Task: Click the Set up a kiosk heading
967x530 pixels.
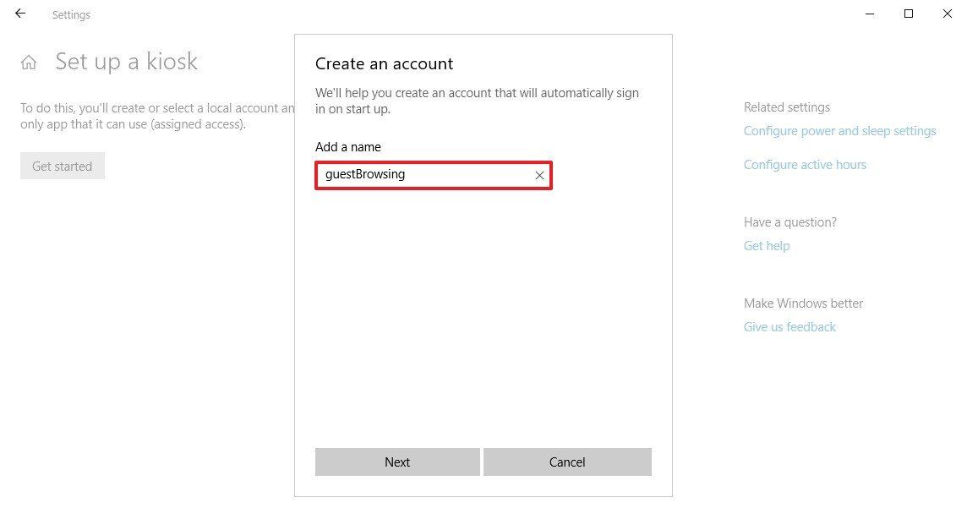Action: coord(126,61)
